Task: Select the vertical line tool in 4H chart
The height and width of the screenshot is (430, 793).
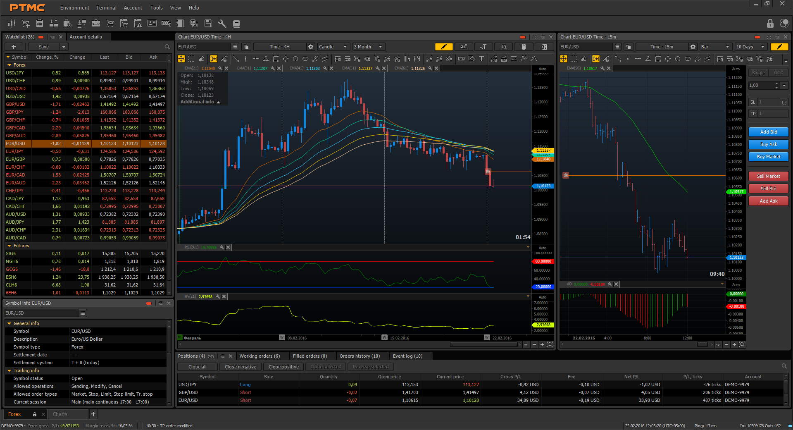Action: tap(245, 59)
